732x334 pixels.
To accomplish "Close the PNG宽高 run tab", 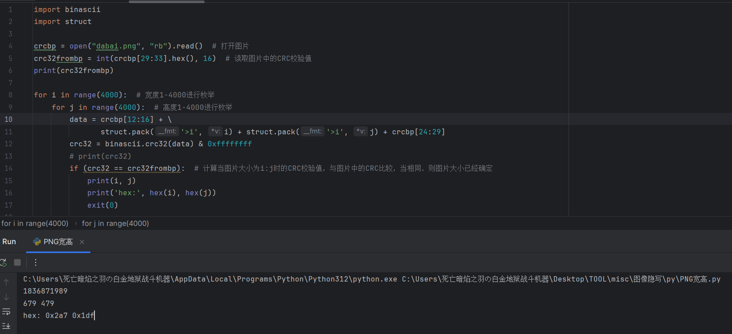I will (82, 242).
